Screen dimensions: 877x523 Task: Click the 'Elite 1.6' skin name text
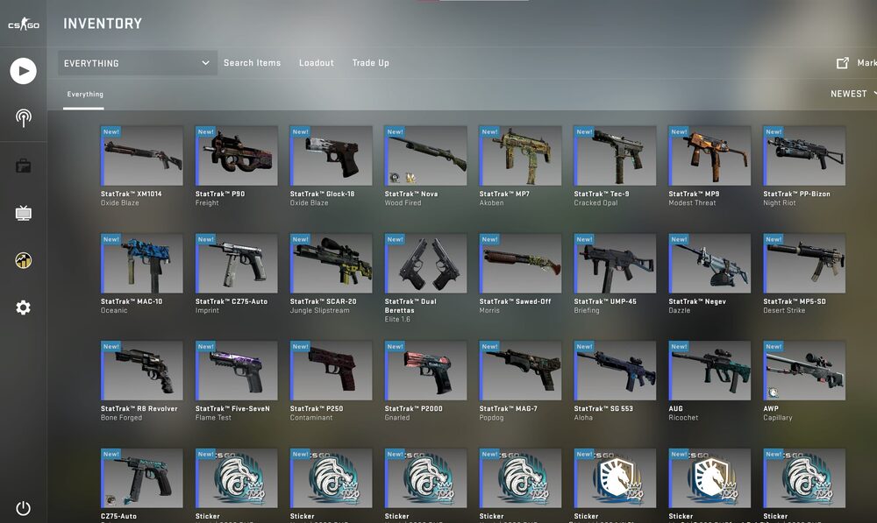click(x=397, y=320)
